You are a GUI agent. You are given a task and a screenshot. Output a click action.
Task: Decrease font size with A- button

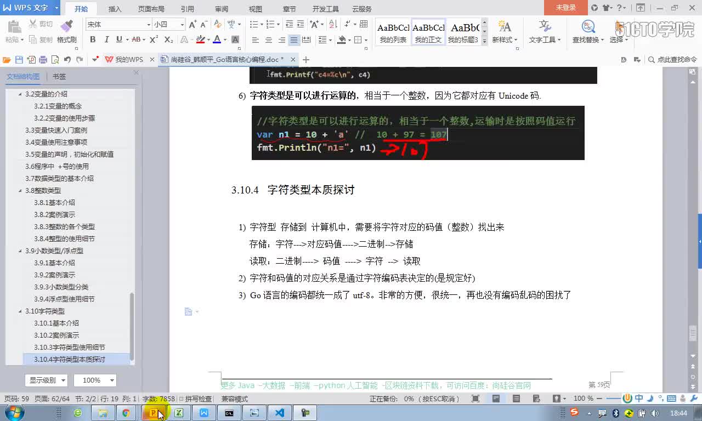click(x=203, y=24)
